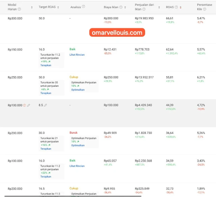Screen dimensions: 216x197
Task: Click Optimalkan in the Cukup Rp250.000 row
Action: (78, 90)
